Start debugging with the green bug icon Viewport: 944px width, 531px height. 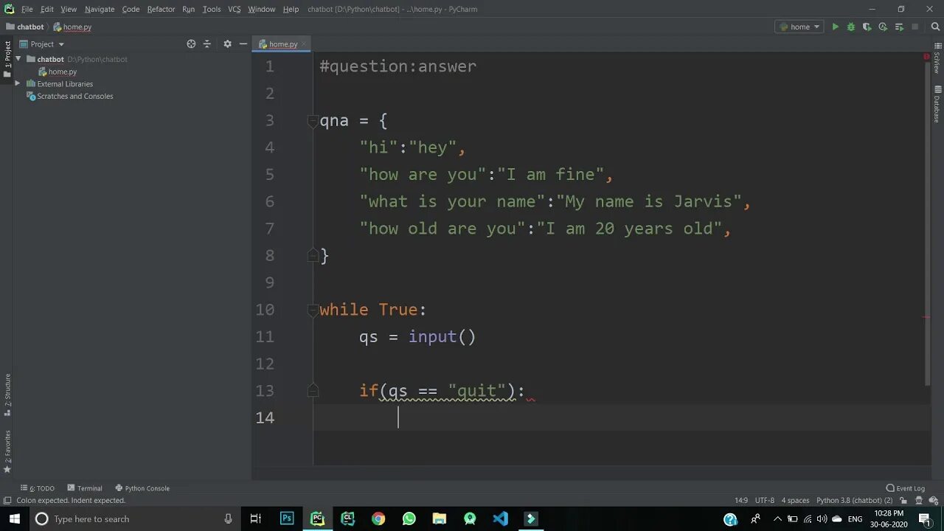pos(851,27)
